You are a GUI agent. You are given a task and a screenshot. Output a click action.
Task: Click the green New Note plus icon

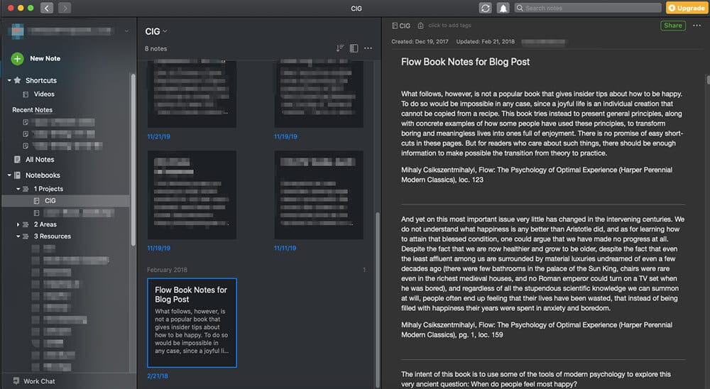(17, 58)
